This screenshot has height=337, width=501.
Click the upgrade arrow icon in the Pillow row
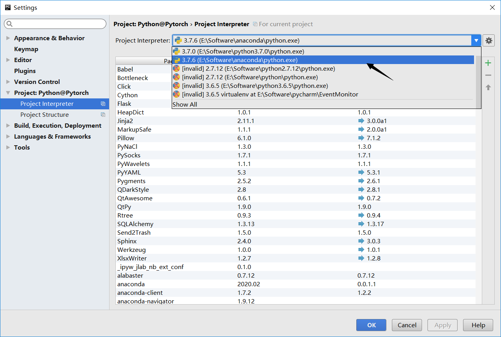click(x=361, y=138)
